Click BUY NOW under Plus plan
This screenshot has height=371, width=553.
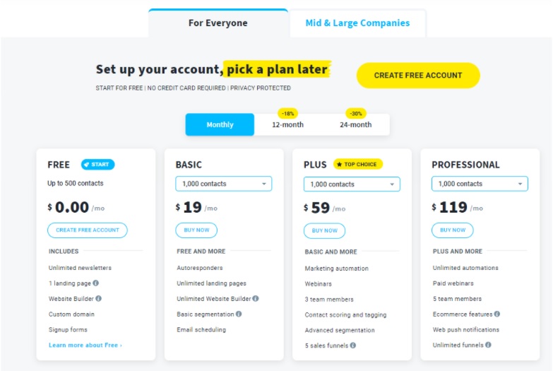tap(324, 231)
